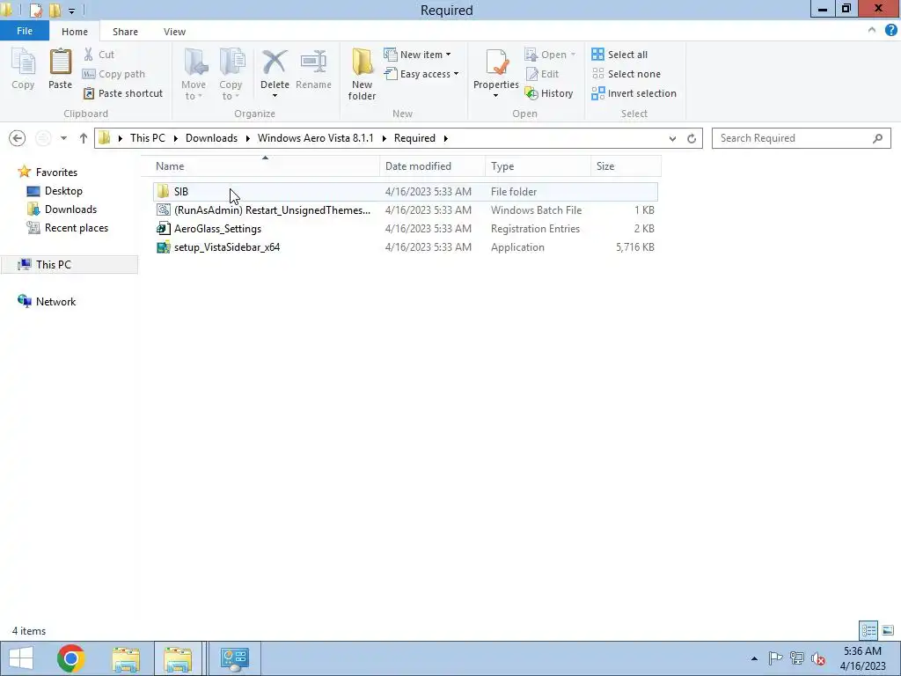Viewport: 901px width, 676px height.
Task: Collapse the ribbon with chevron
Action: [x=872, y=30]
